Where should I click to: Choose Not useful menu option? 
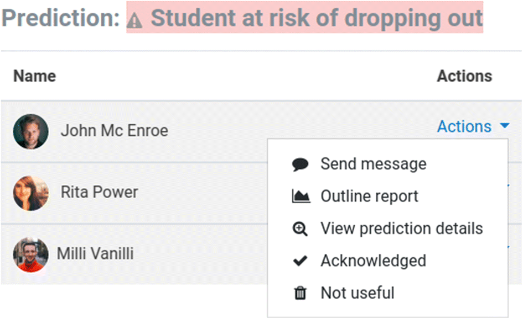[x=357, y=293]
